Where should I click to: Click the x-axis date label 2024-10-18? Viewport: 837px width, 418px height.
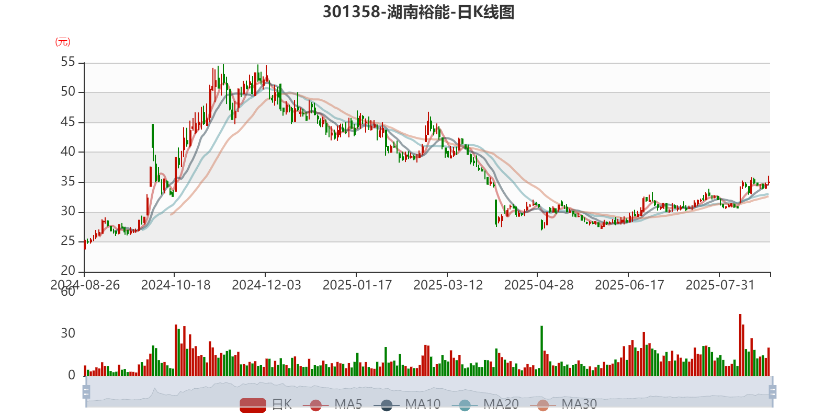(176, 285)
